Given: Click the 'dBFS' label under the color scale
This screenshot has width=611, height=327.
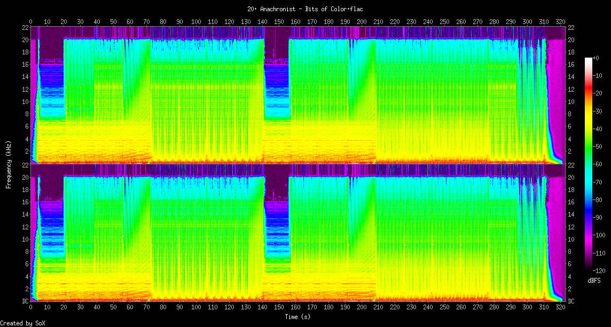Looking at the screenshot, I should [595, 280].
